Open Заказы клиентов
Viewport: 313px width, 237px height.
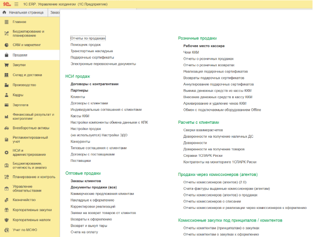(86, 181)
